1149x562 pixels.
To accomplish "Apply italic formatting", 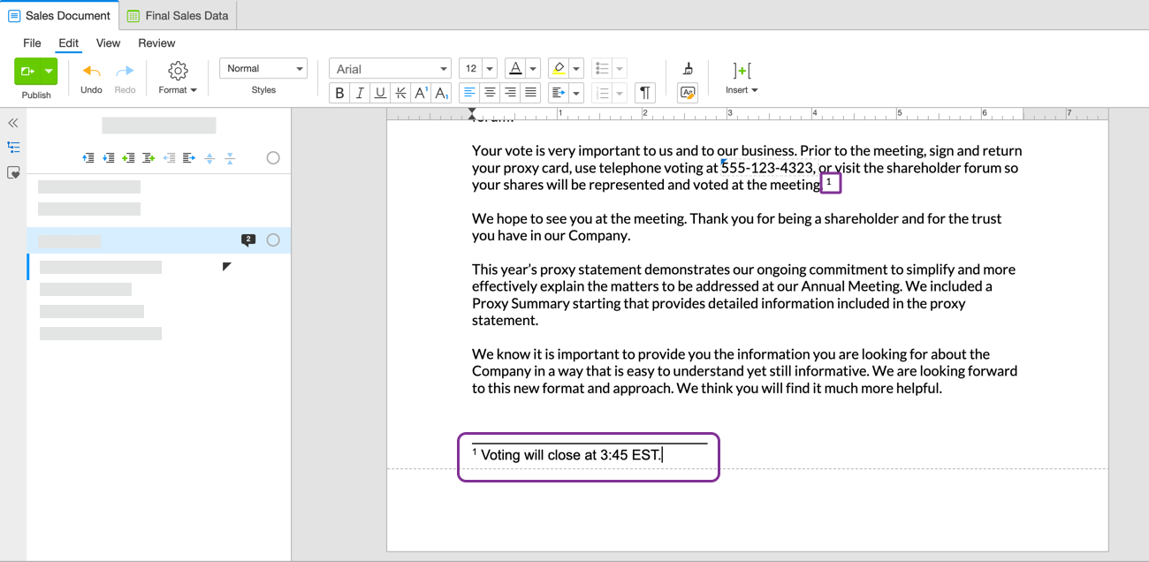I will click(x=360, y=92).
